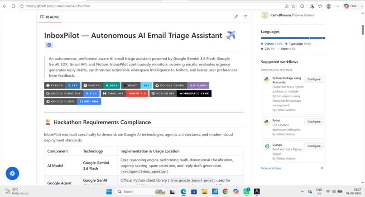Open Microsoft Store from taskbar
Screen dimensions: 365x197
(194, 192)
